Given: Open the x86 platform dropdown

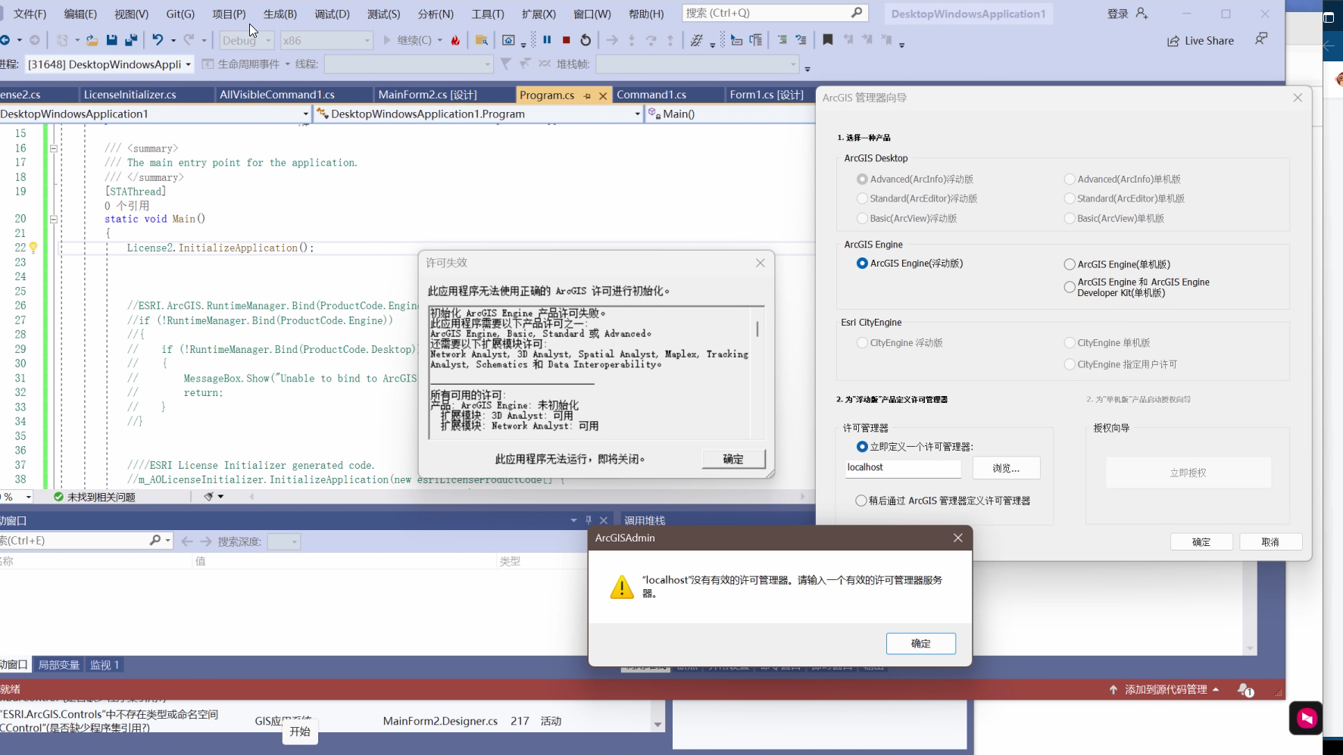Looking at the screenshot, I should pos(326,41).
